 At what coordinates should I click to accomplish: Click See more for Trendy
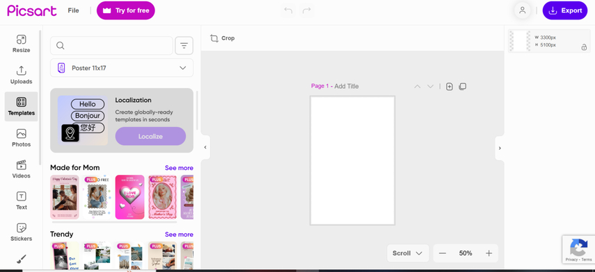(179, 235)
